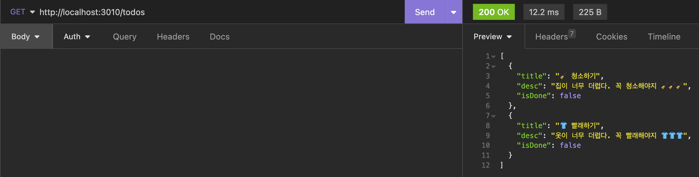Viewport: 699px width, 177px height.
Task: Open the Docs tab
Action: (219, 37)
